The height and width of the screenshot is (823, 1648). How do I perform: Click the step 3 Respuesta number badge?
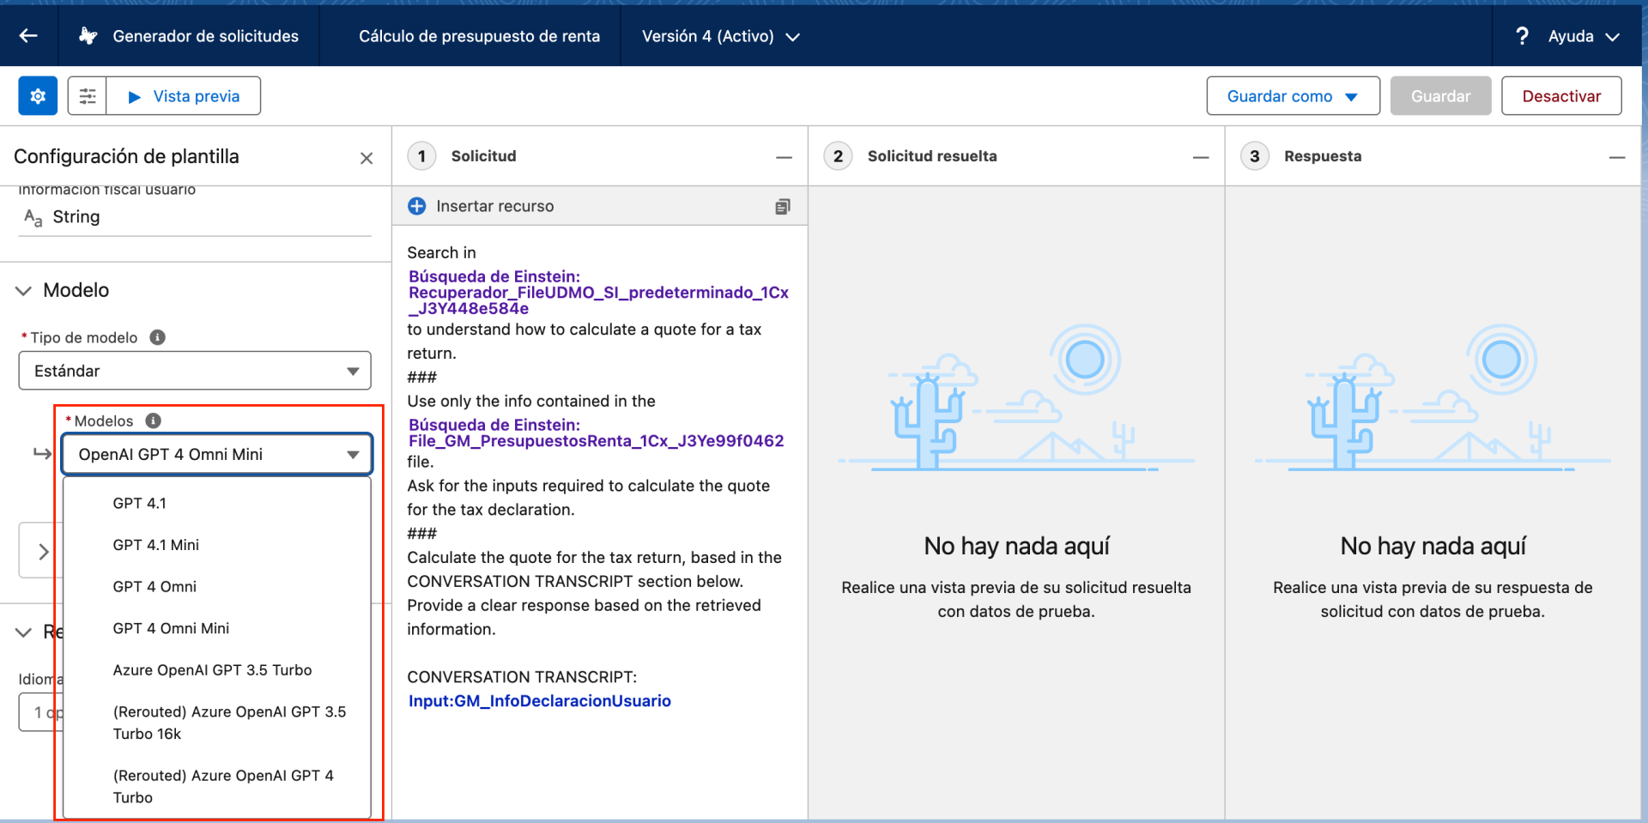pyautogui.click(x=1255, y=156)
